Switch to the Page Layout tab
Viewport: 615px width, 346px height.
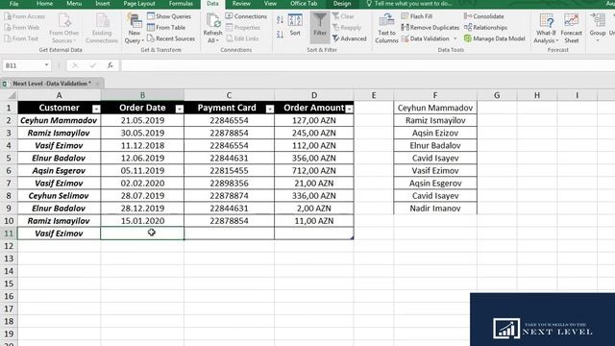(139, 4)
